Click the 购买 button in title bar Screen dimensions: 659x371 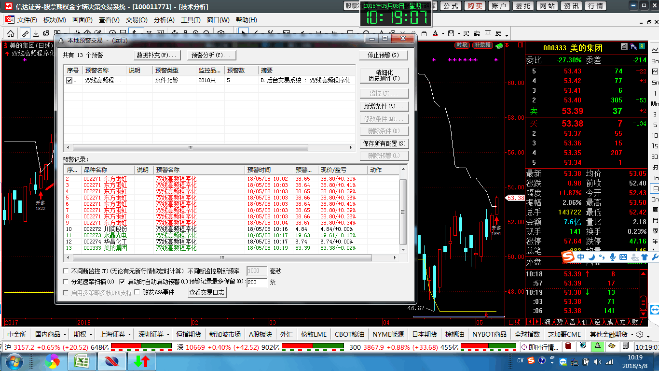click(476, 6)
